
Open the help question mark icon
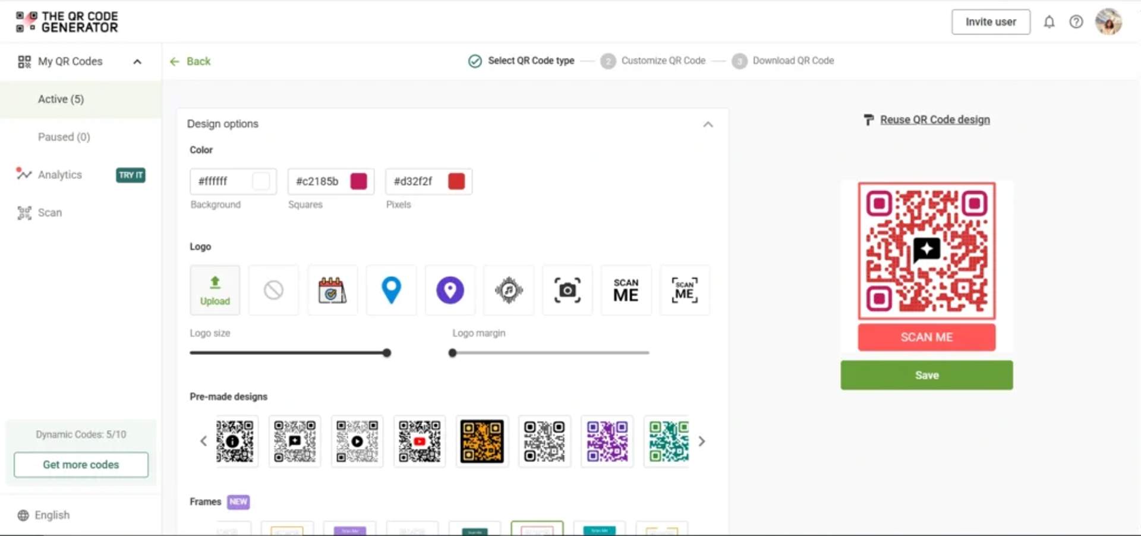point(1076,22)
